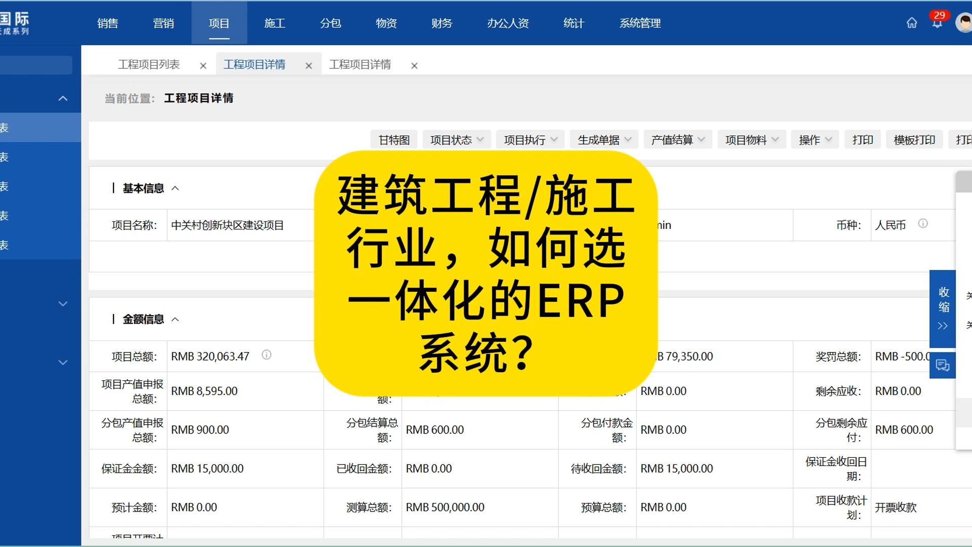Click the sidebar search field
This screenshot has width=972, height=547.
click(x=35, y=65)
